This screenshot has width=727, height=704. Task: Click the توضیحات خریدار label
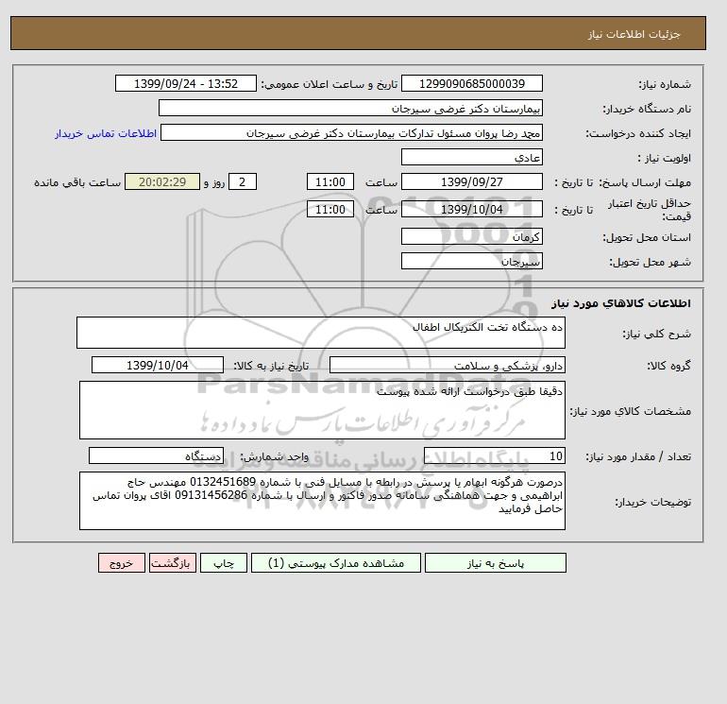[x=653, y=502]
